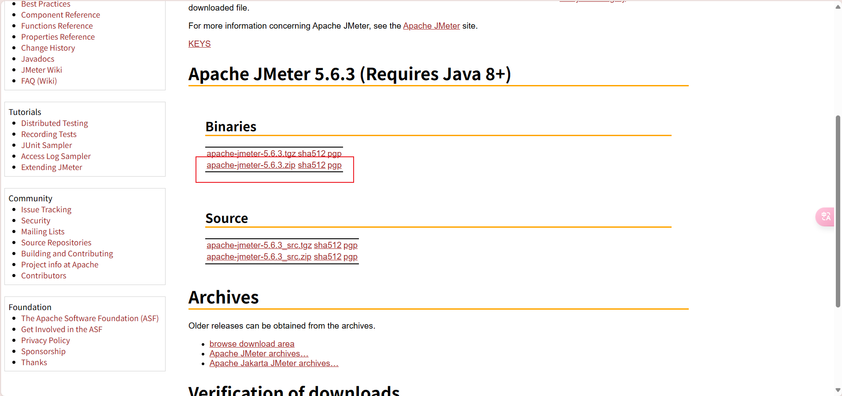Open the KEYS link
This screenshot has width=842, height=396.
(x=199, y=44)
